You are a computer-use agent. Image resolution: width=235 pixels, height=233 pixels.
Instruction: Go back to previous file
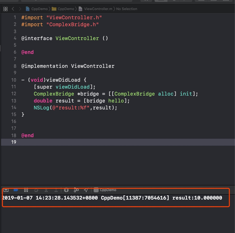pos(13,9)
